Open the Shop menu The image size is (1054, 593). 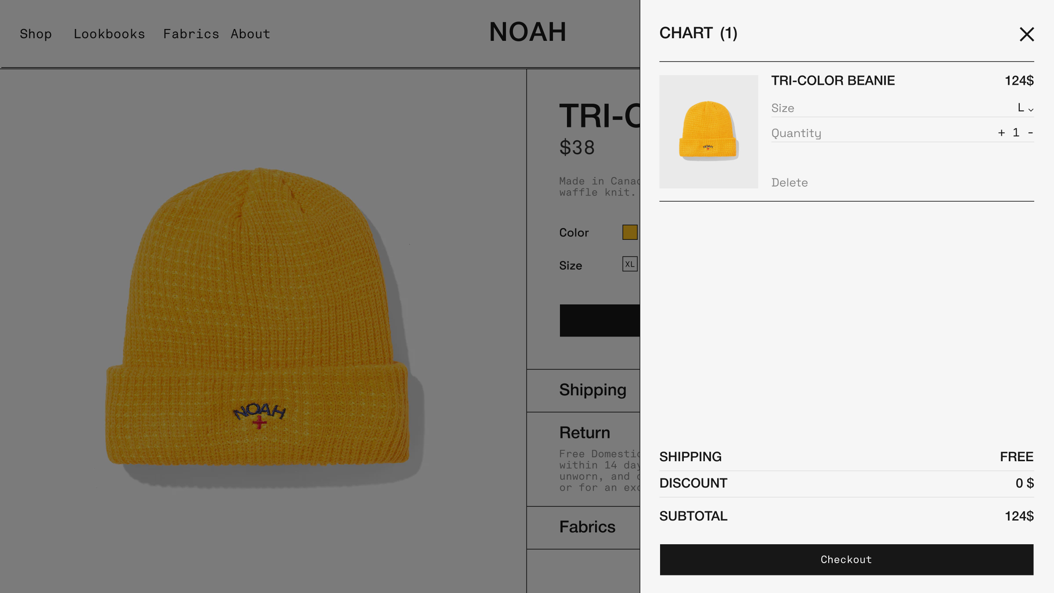tap(36, 34)
